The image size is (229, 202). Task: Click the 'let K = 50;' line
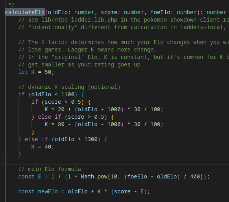[36, 72]
